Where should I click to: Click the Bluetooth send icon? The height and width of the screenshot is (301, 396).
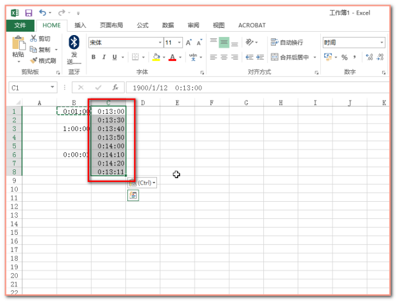click(74, 42)
